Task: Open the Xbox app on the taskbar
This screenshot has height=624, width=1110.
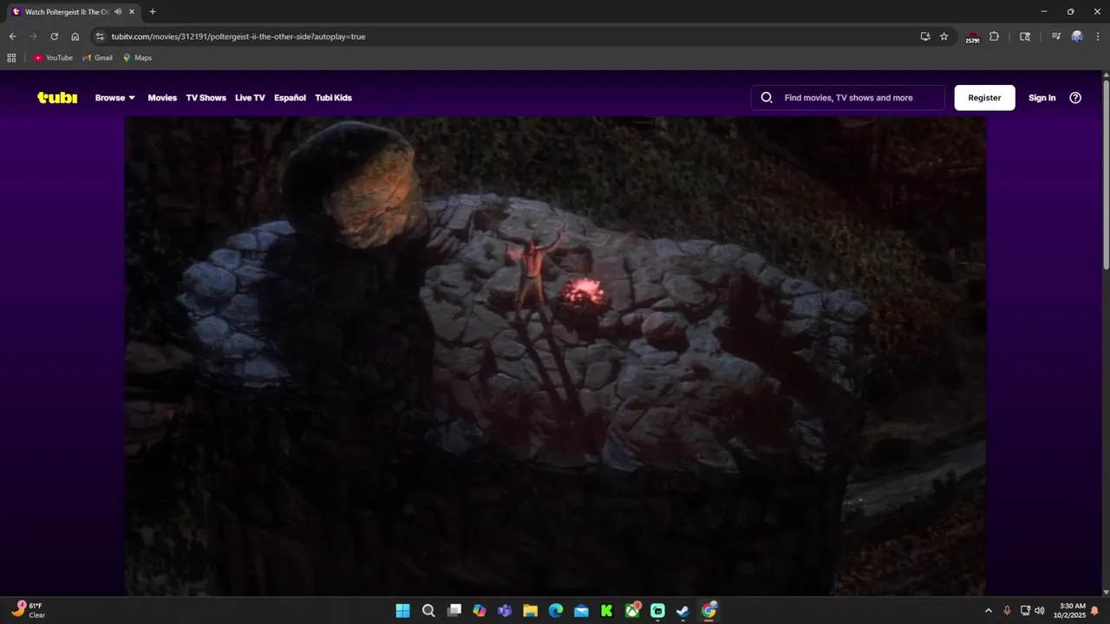Action: (632, 611)
